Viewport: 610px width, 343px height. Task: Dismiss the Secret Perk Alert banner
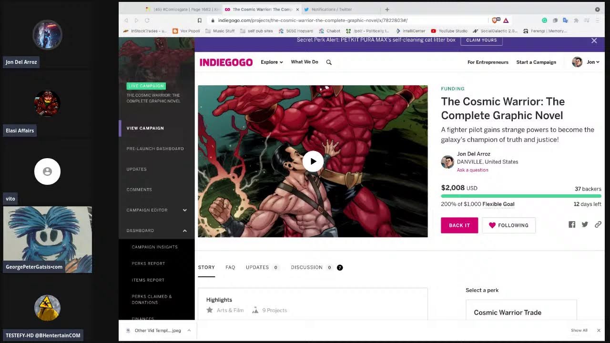(594, 40)
